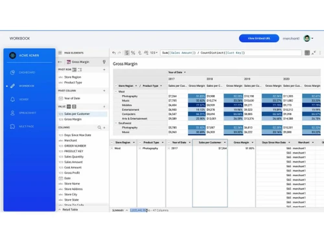The height and width of the screenshot is (243, 324).
Task: Open the Viewer bell icon in sidebar
Action: point(12,99)
